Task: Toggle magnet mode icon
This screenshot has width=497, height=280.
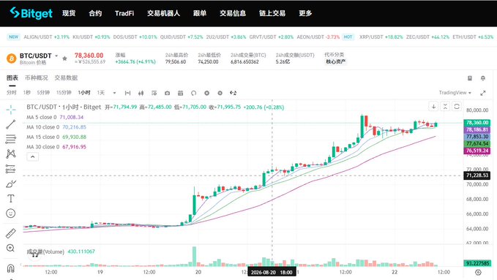Action: click(11, 268)
